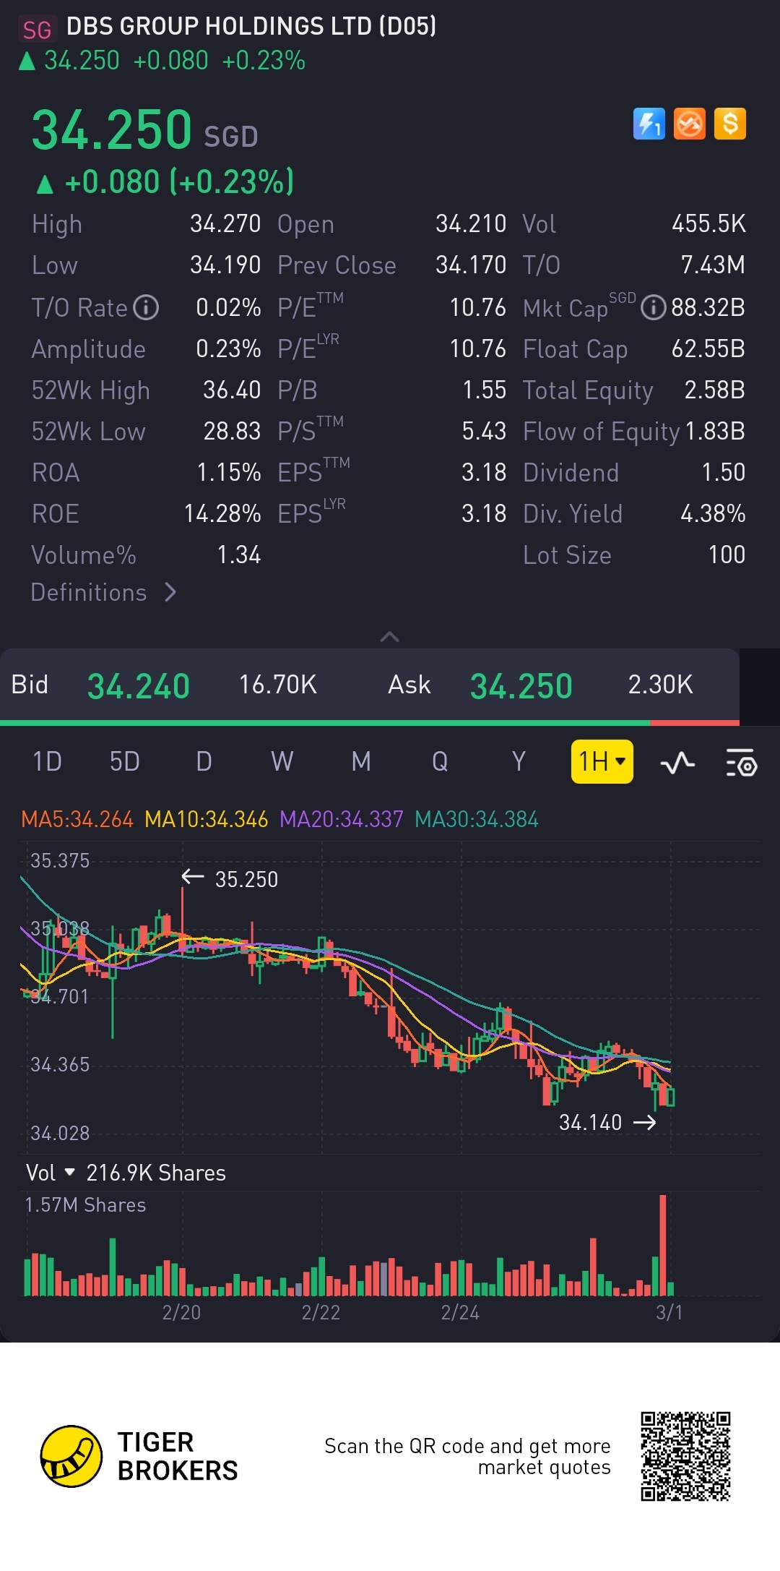Screen dimensions: 780x1571
Task: Expand the 1H interval dropdown
Action: 602,761
